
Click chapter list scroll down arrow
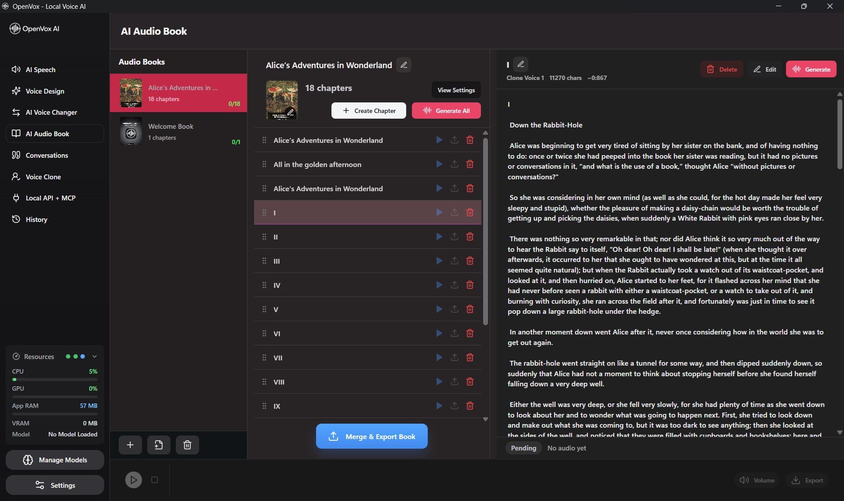pyautogui.click(x=485, y=419)
